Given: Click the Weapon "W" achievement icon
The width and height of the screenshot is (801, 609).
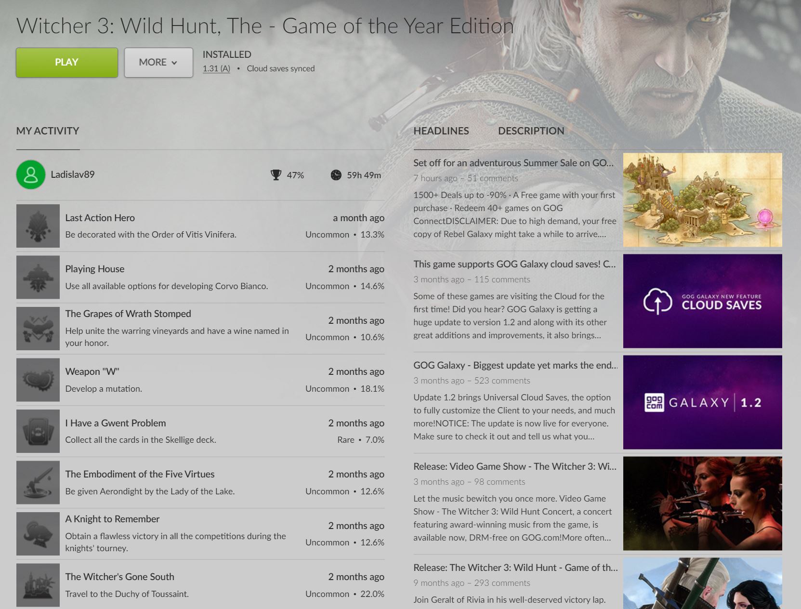Looking at the screenshot, I should [x=38, y=380].
